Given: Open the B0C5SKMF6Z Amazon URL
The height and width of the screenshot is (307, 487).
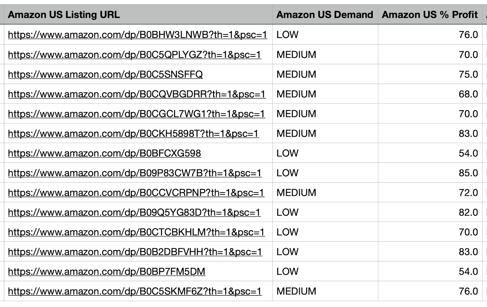Looking at the screenshot, I should (135, 291).
